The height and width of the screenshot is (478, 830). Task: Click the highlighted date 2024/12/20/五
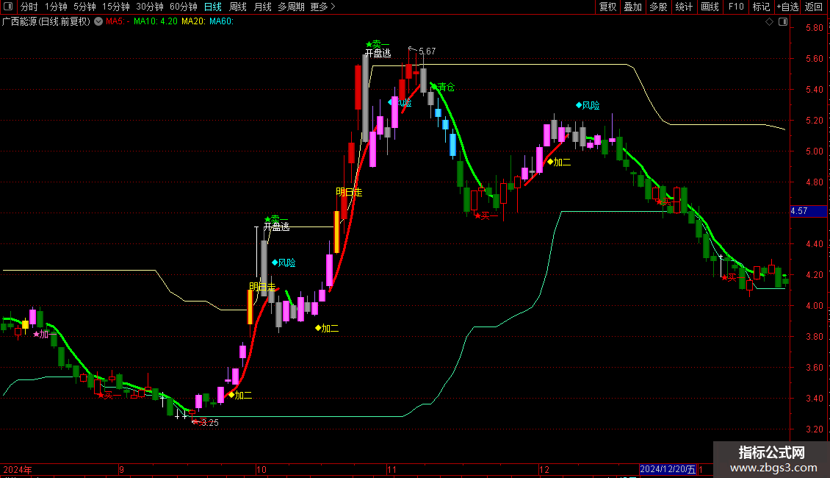pyautogui.click(x=668, y=469)
